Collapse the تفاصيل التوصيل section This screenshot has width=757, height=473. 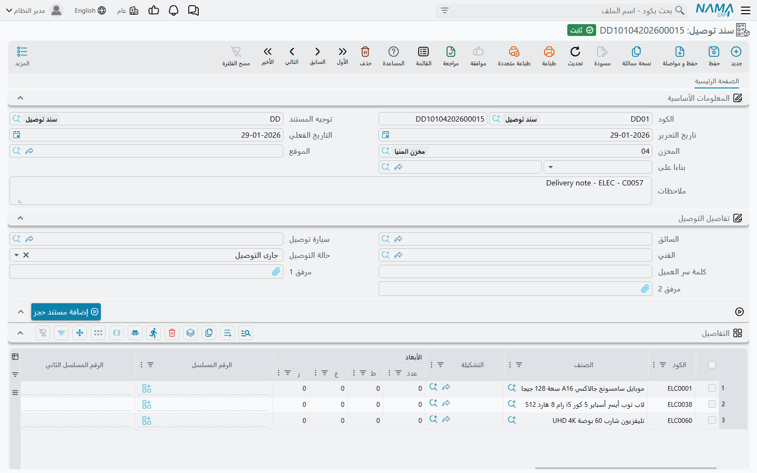[20, 218]
